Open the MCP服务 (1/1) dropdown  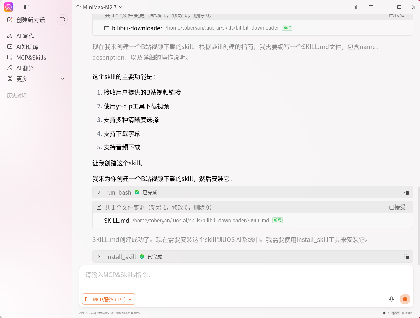[109, 299]
